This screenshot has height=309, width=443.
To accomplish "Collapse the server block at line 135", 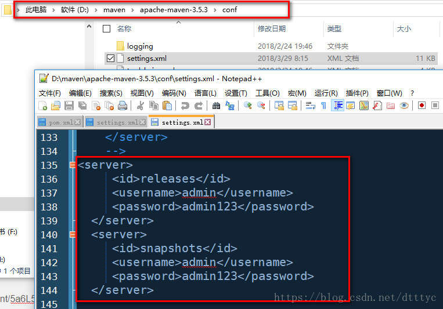I will tap(73, 165).
